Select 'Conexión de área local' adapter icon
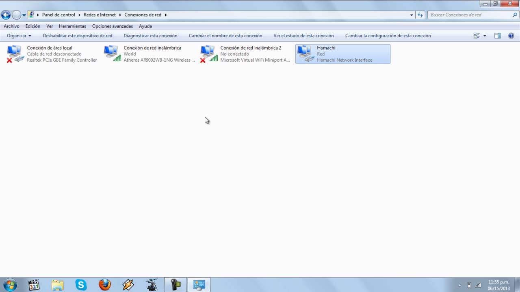 [x=15, y=54]
